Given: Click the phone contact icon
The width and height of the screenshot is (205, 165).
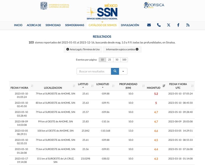Looking at the screenshot, I should [x=159, y=25].
